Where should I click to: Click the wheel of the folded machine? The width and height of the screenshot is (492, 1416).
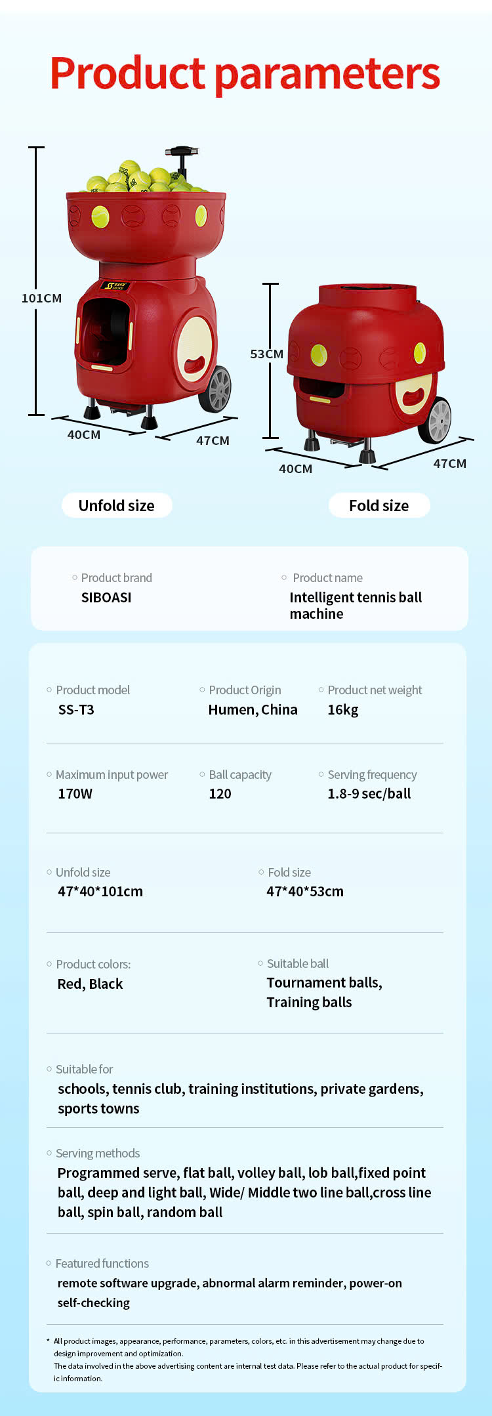point(436,420)
